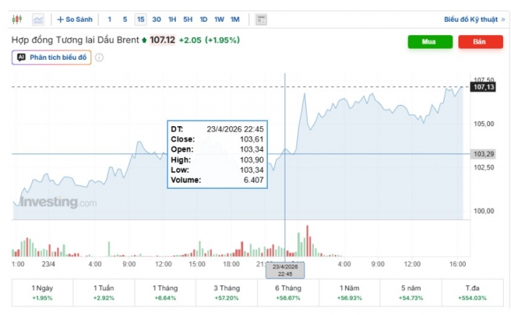Switch to area chart type

tap(38, 20)
